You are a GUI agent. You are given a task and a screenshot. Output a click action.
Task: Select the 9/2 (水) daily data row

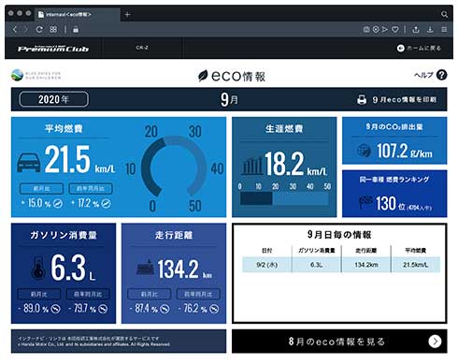coord(341,265)
